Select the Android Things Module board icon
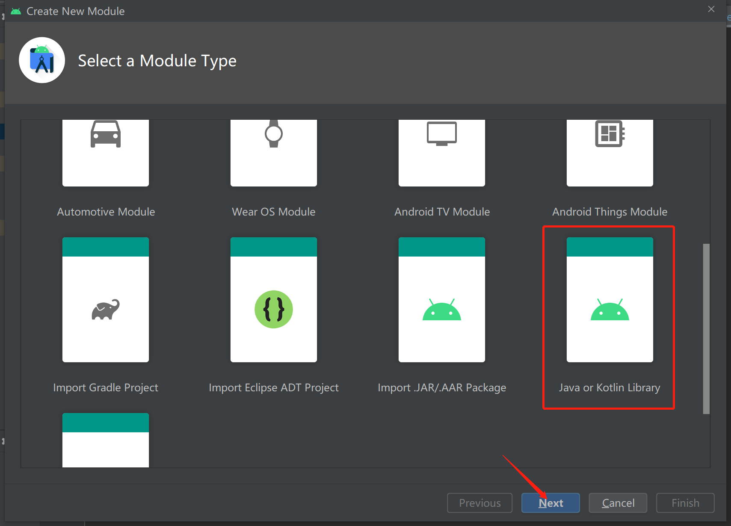 [610, 134]
